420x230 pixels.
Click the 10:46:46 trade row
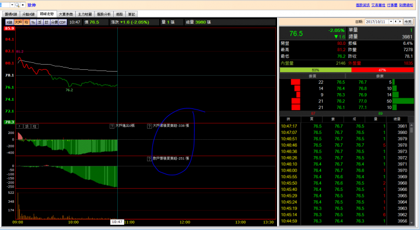(x=344, y=145)
